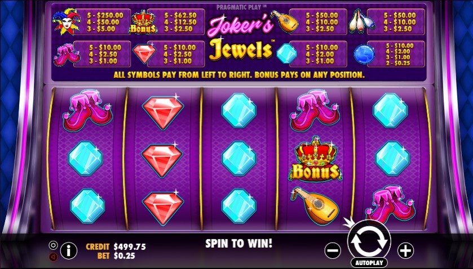473x269 pixels.
Task: Click the lute symbol on reel four
Action: click(x=315, y=206)
